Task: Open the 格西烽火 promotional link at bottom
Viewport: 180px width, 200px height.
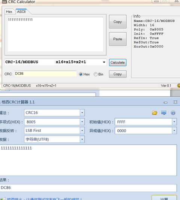Action: point(44,199)
